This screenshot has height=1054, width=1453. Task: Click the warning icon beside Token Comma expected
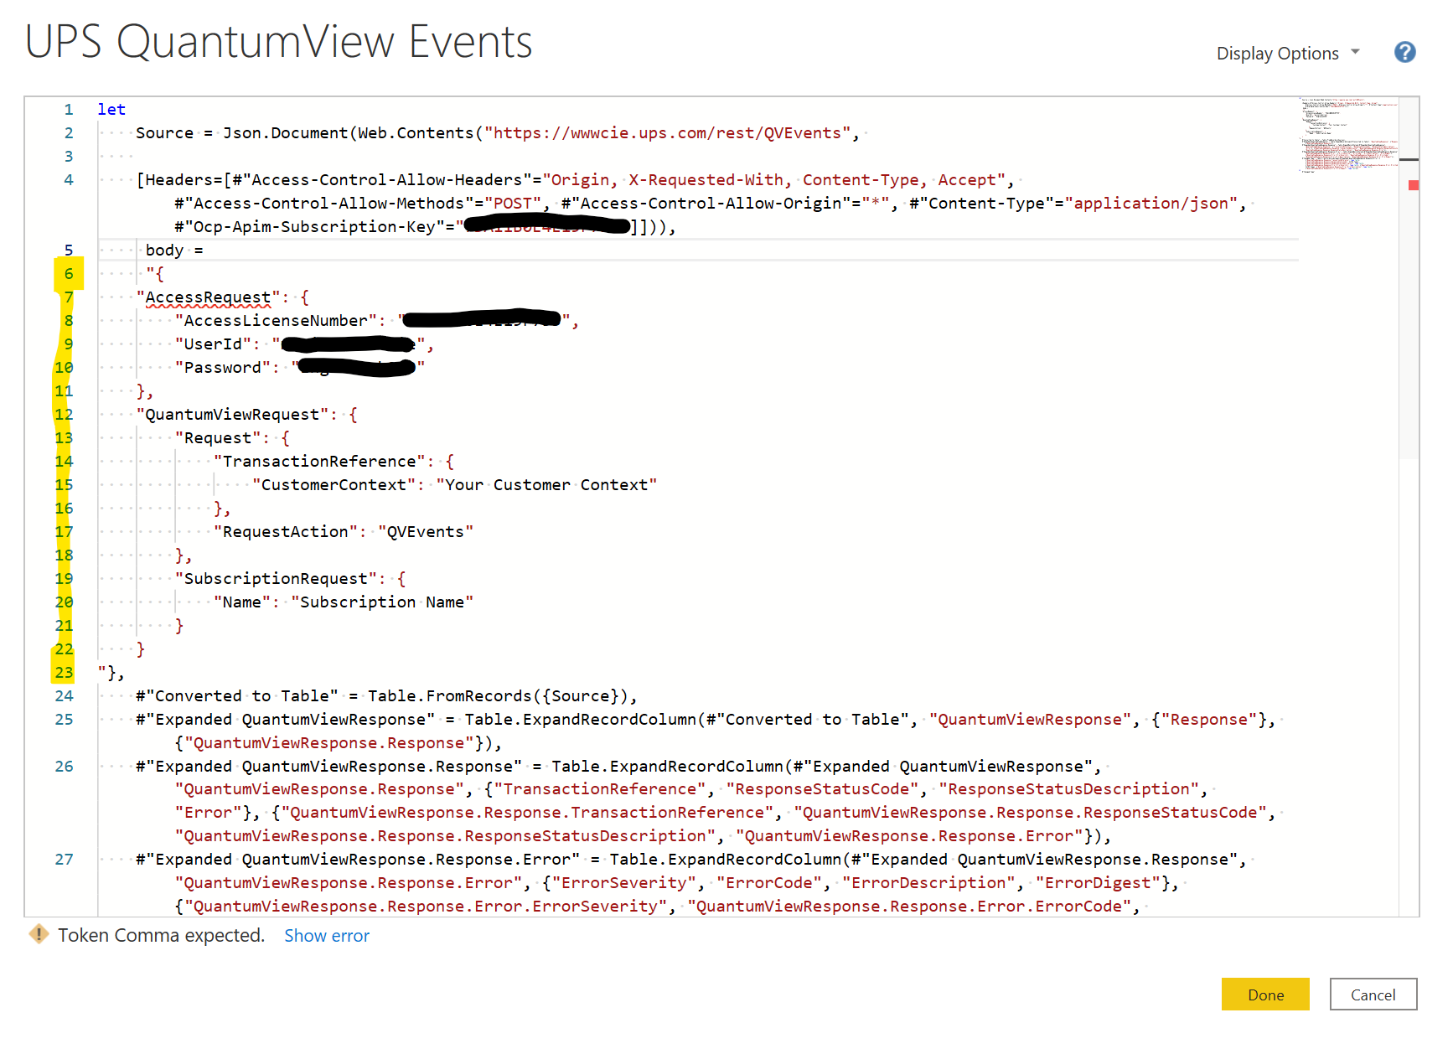click(x=39, y=934)
